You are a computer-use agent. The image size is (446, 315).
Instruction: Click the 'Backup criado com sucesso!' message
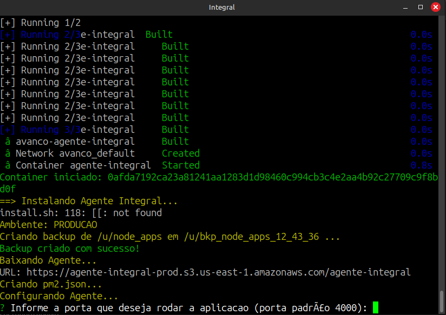click(70, 249)
